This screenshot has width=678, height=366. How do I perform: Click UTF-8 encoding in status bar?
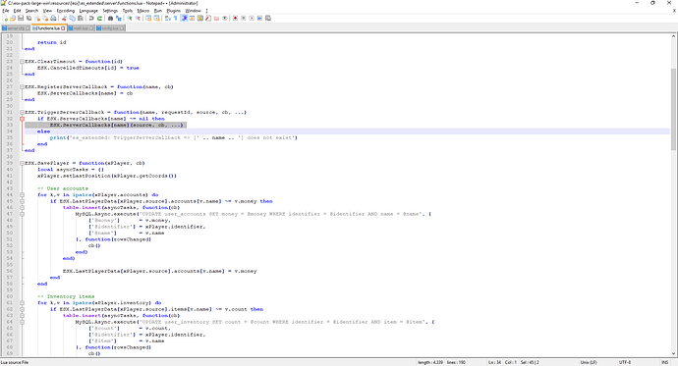click(x=624, y=362)
